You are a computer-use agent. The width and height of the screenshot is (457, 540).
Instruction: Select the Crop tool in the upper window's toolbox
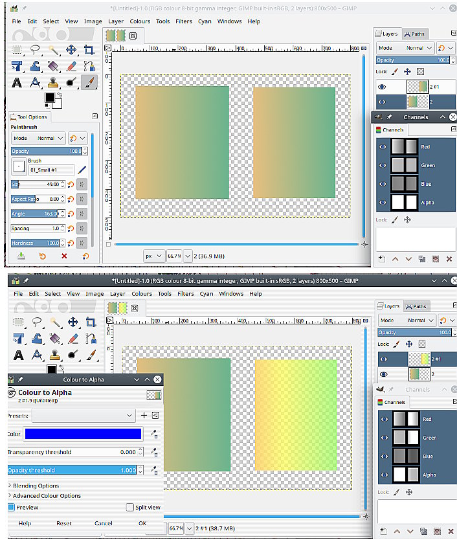click(89, 50)
